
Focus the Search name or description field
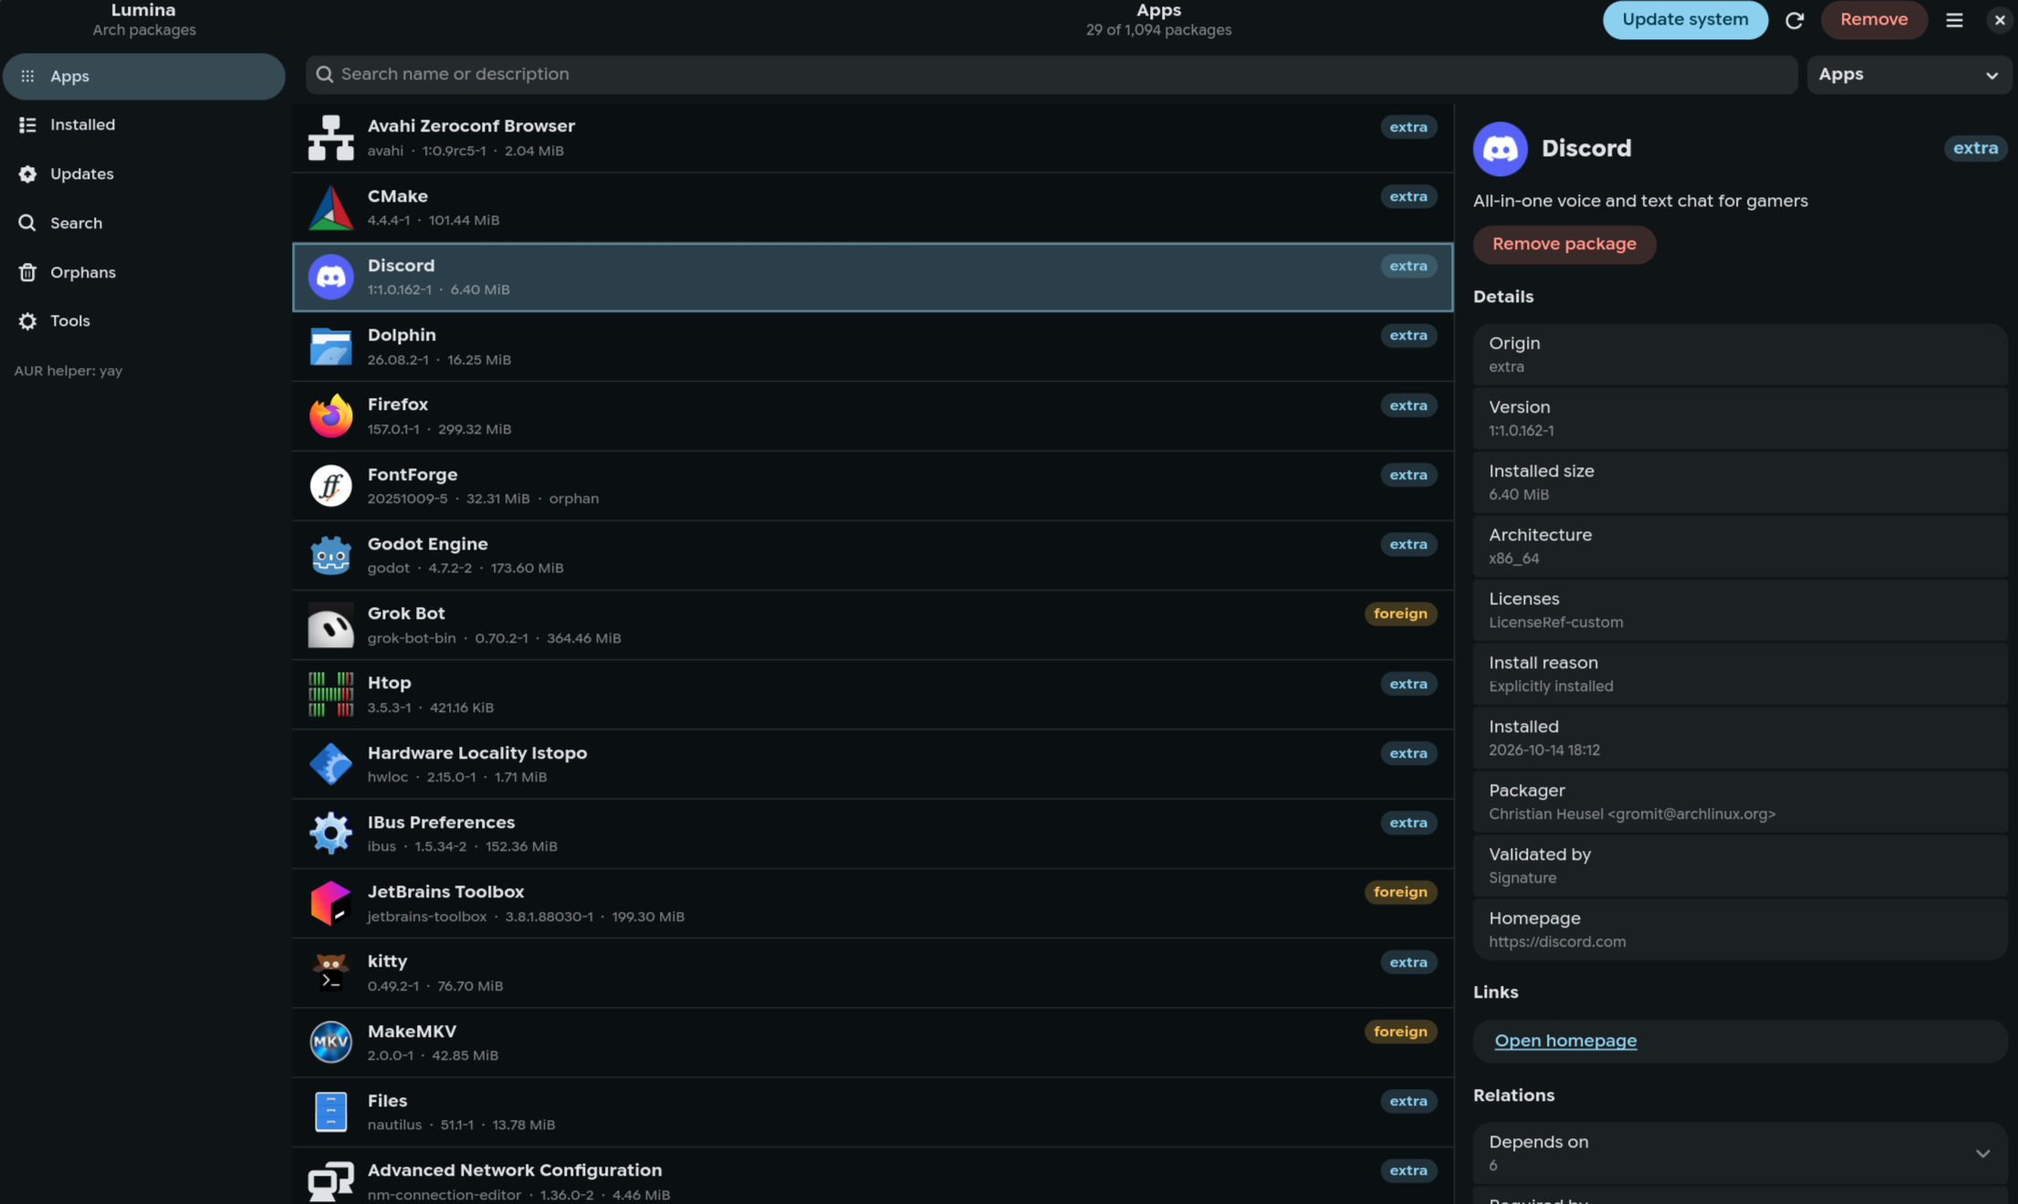(x=1051, y=75)
